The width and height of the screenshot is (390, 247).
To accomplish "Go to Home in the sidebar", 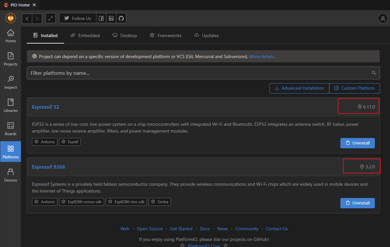I will click(11, 36).
